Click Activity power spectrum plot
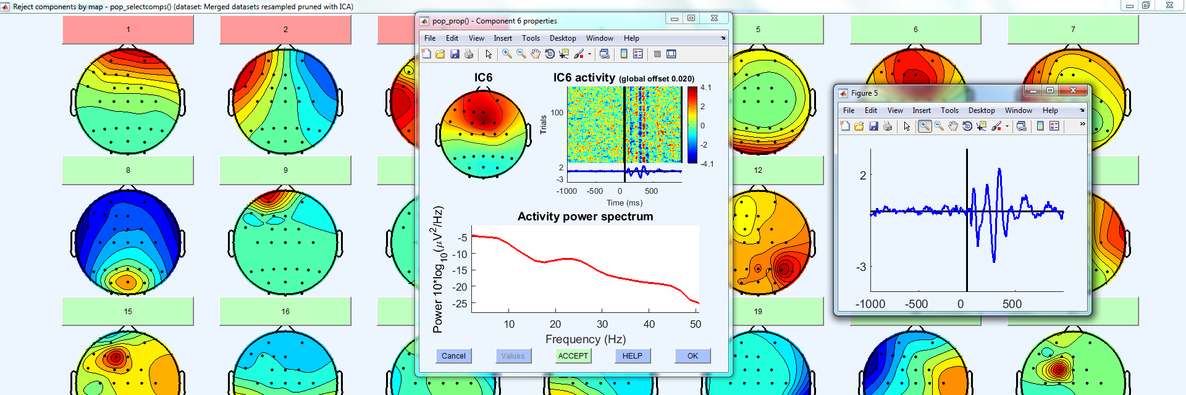Viewport: 1186px width, 395px height. (585, 269)
